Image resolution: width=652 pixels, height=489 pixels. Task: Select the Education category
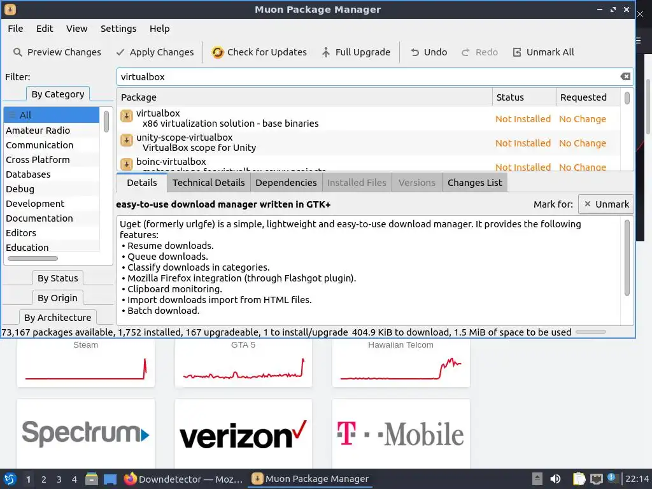[x=52, y=248]
